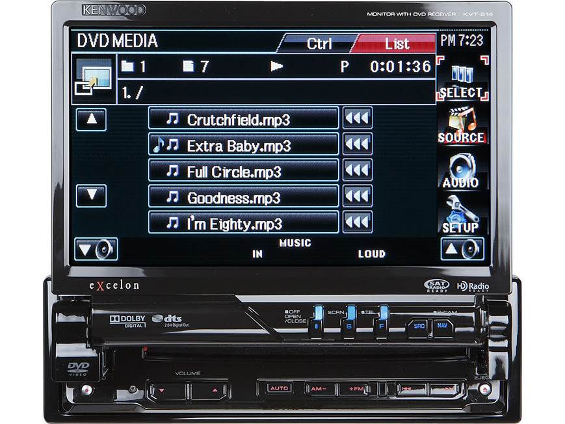The image size is (565, 424).
Task: Tap the IN indicator on screen
Action: click(x=257, y=254)
